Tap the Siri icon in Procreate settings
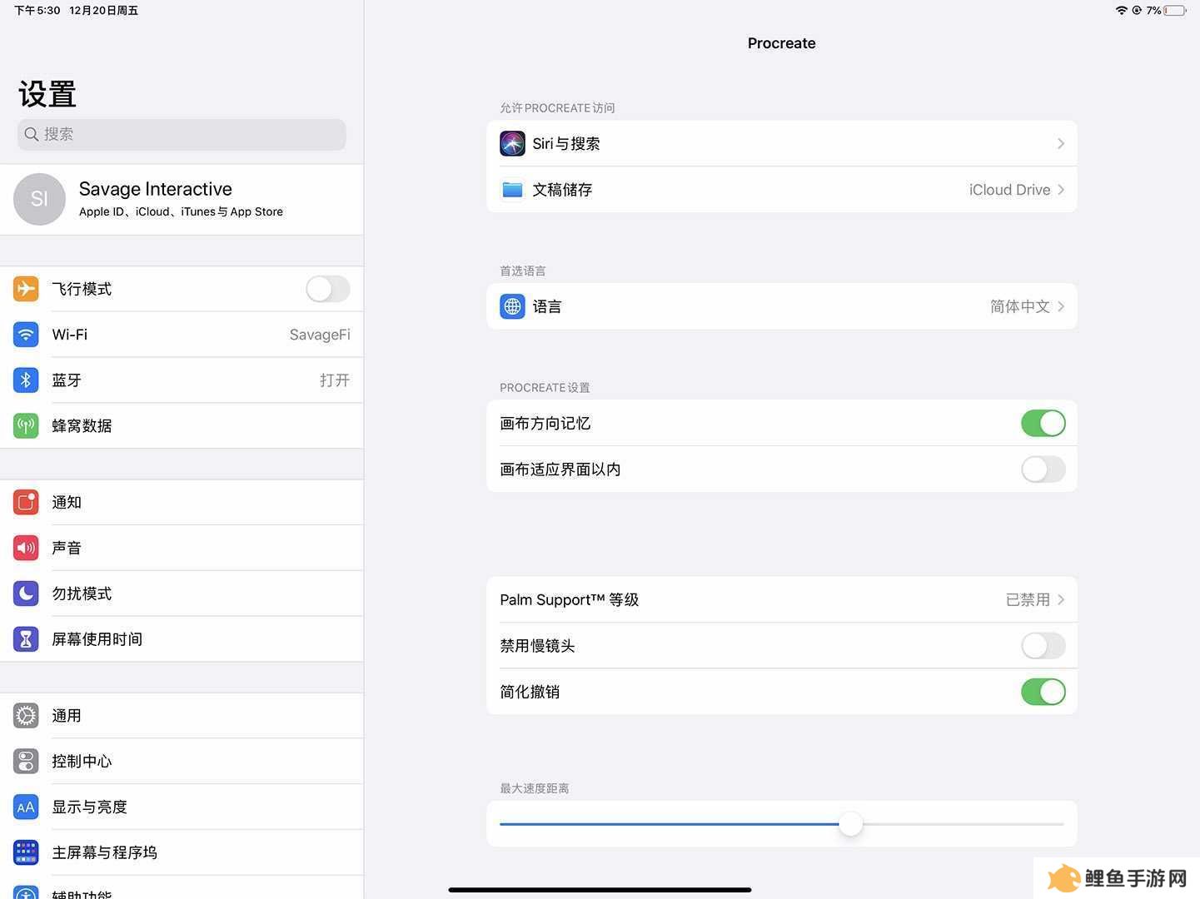 [x=512, y=144]
